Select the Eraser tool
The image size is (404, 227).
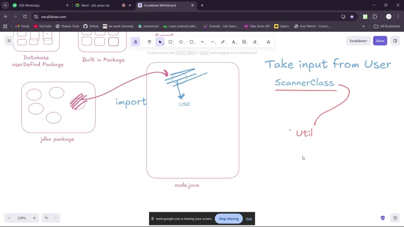(x=255, y=42)
